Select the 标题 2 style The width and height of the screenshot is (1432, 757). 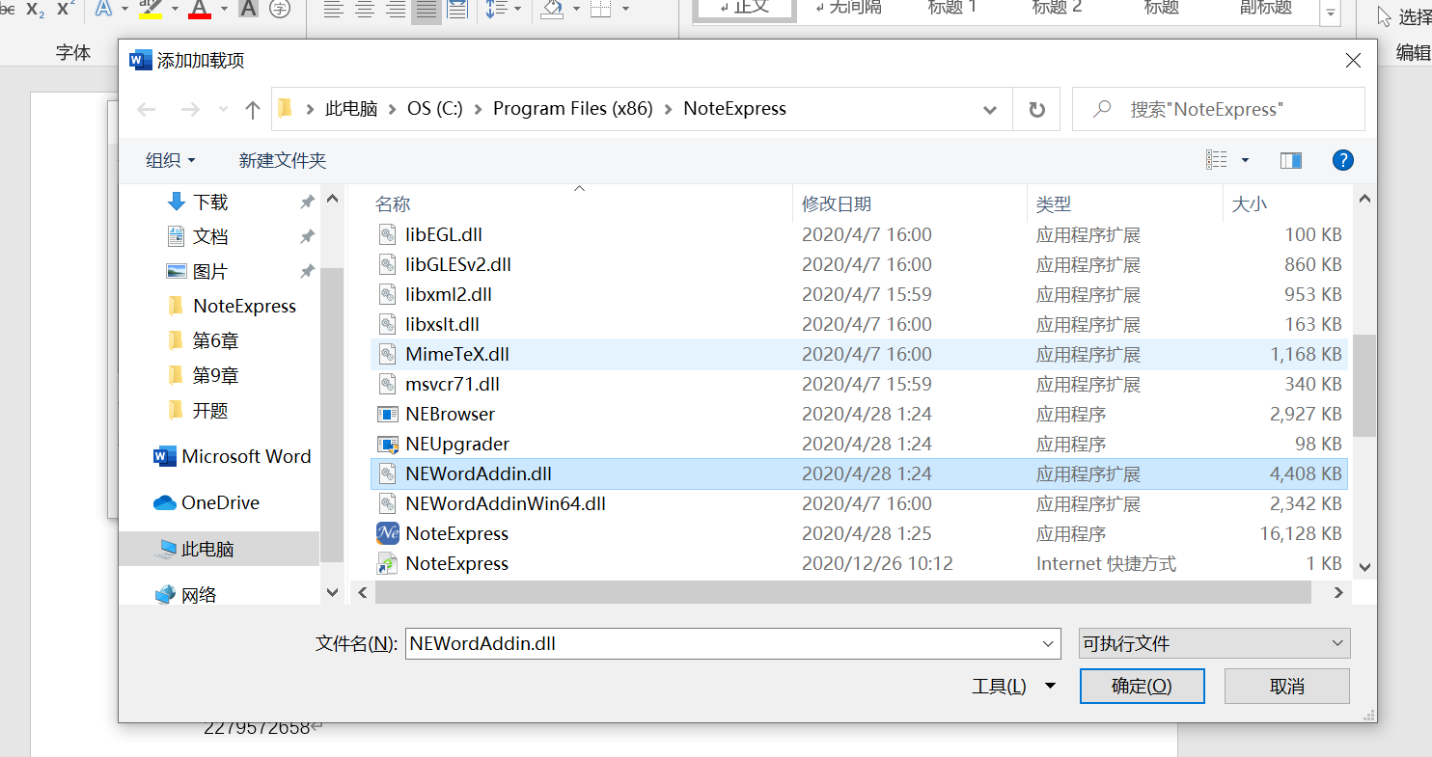1057,8
